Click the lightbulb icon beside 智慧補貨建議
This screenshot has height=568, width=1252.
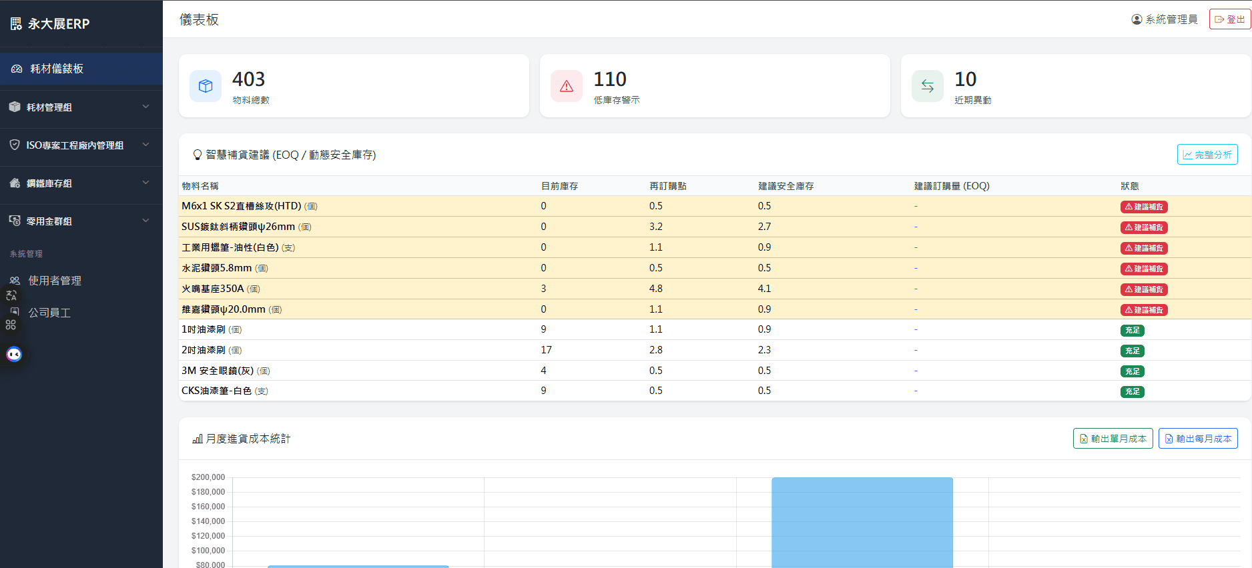[198, 155]
